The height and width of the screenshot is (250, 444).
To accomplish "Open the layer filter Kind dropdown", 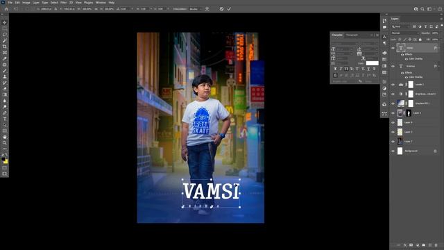I will pyautogui.click(x=401, y=26).
